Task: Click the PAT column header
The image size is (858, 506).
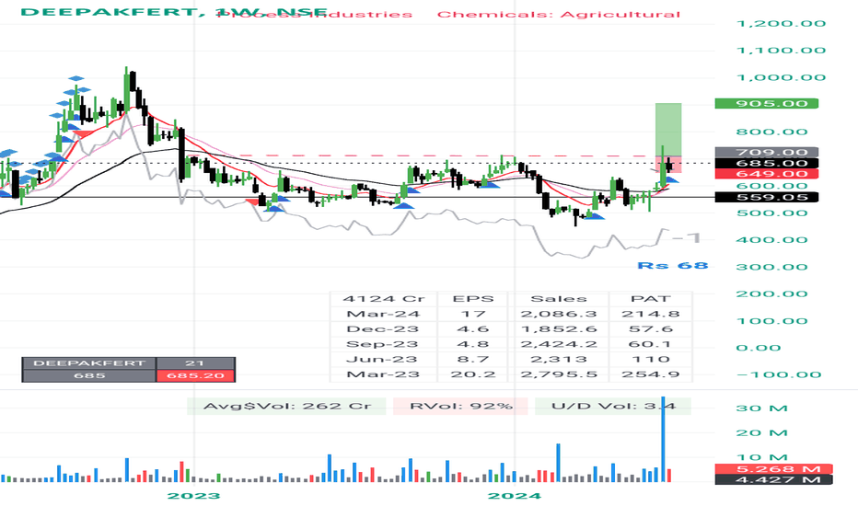Action: pos(650,299)
